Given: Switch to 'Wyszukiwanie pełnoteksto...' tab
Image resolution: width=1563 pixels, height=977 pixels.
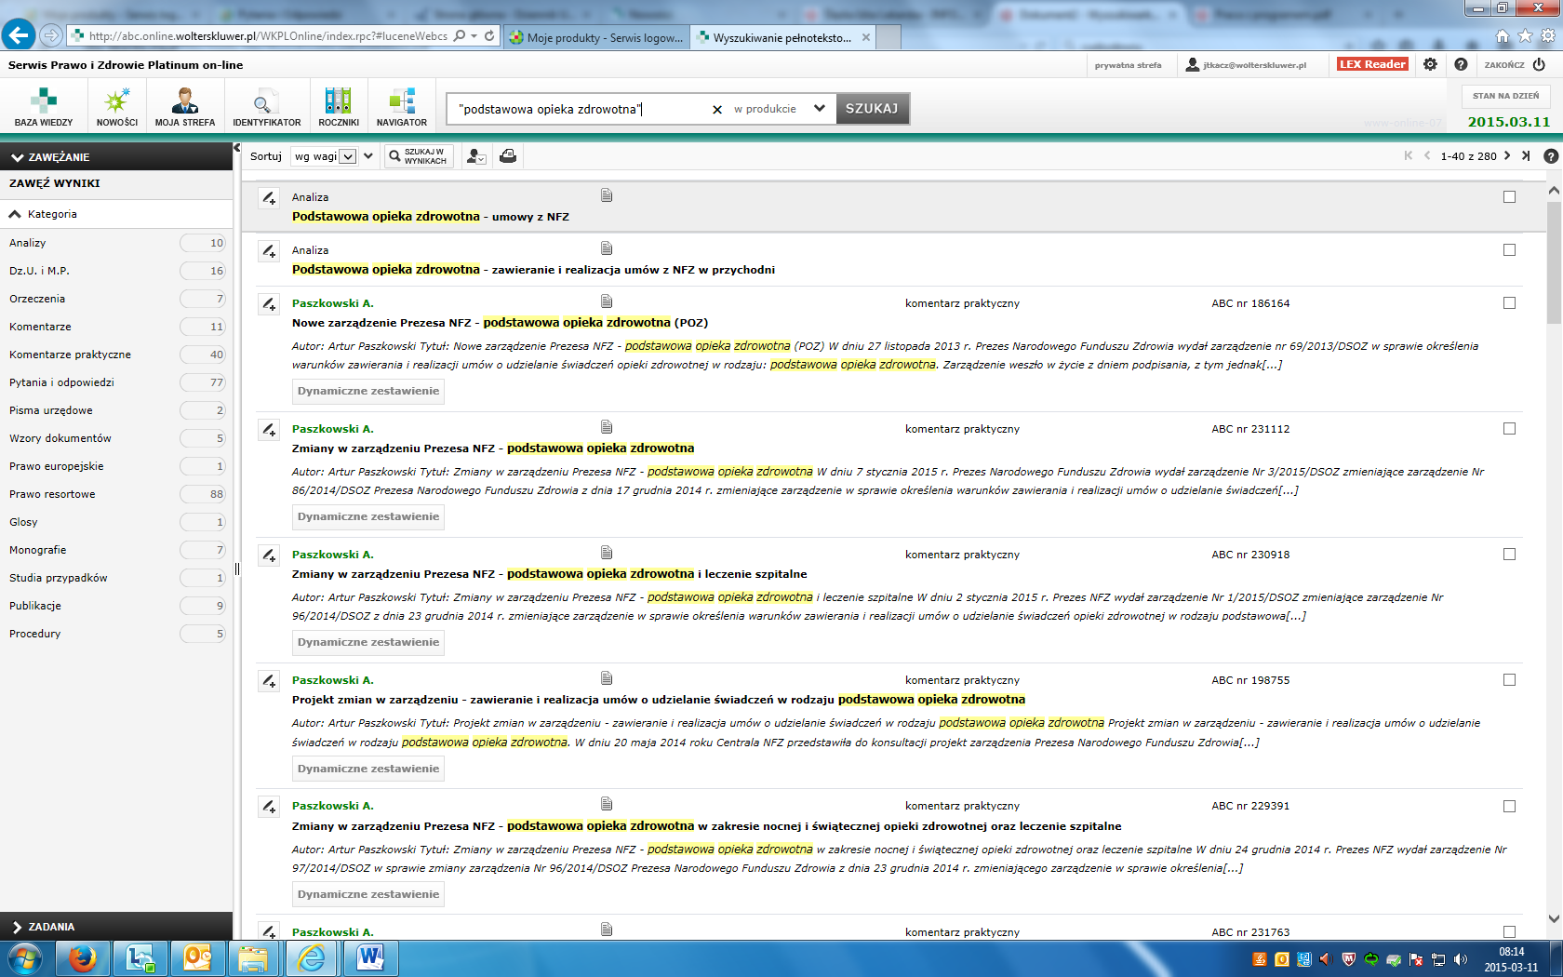Looking at the screenshot, I should pyautogui.click(x=783, y=38).
